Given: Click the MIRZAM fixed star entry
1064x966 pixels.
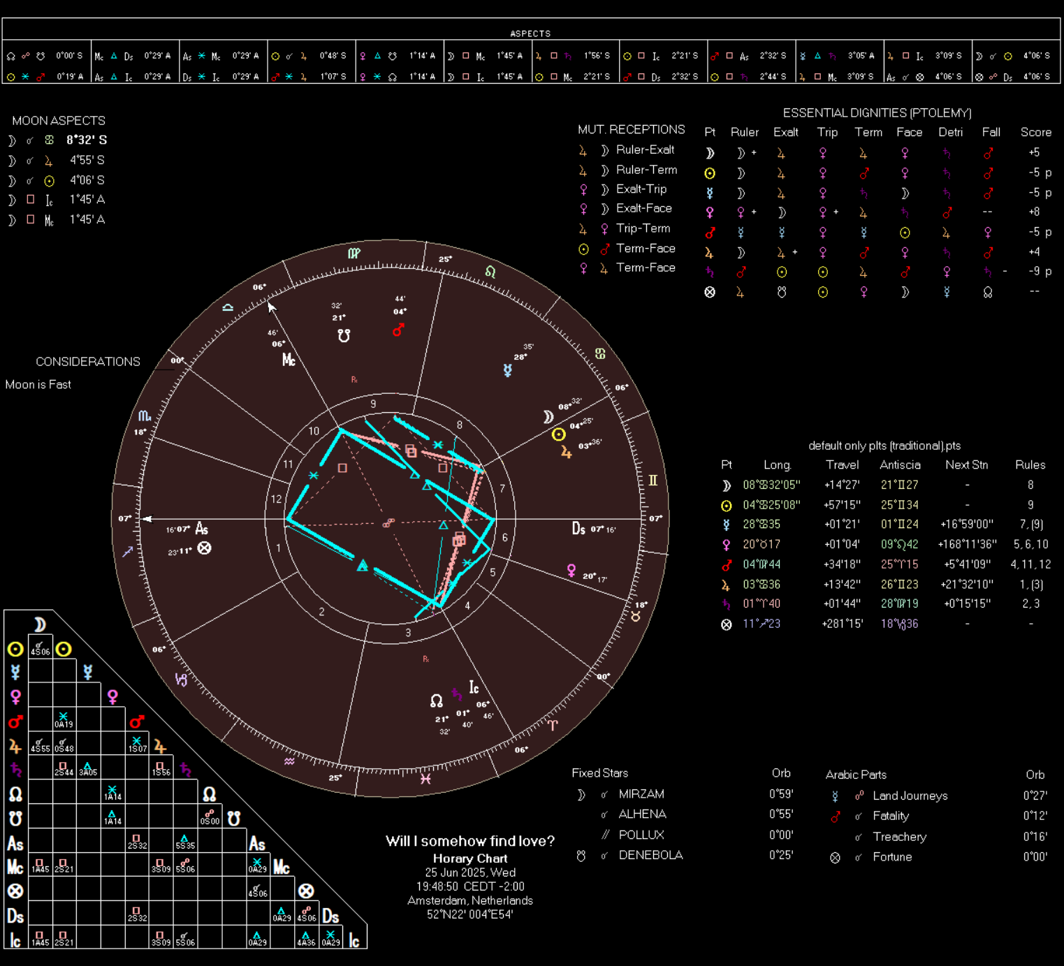Looking at the screenshot, I should tap(641, 794).
